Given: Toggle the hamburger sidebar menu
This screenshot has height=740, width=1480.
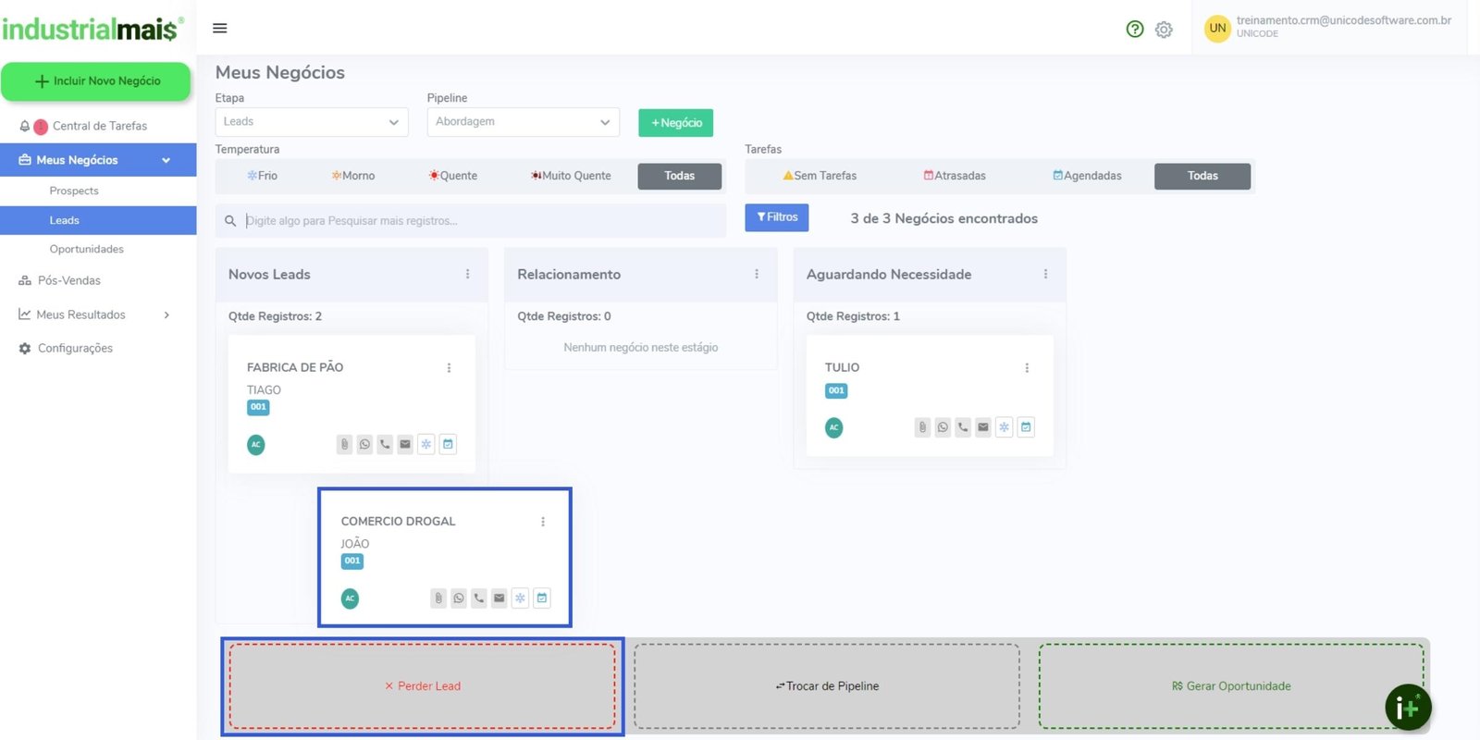Looking at the screenshot, I should tap(220, 29).
